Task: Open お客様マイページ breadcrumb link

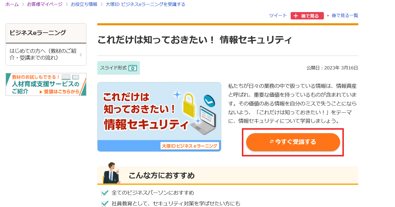Action: (x=45, y=4)
